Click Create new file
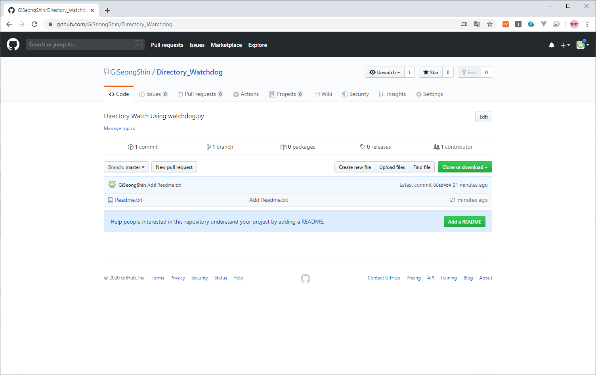The height and width of the screenshot is (375, 596). click(355, 167)
